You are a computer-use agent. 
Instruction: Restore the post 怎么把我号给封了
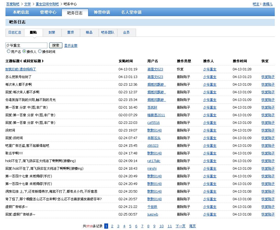click(268, 77)
